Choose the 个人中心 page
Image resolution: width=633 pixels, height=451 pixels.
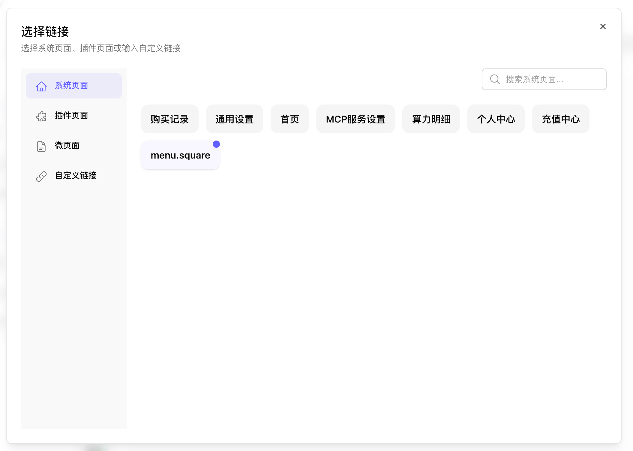tap(496, 119)
